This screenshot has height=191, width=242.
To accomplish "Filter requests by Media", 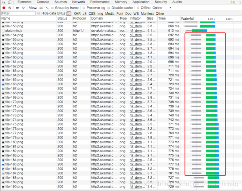I will pyautogui.click(x=110, y=14).
